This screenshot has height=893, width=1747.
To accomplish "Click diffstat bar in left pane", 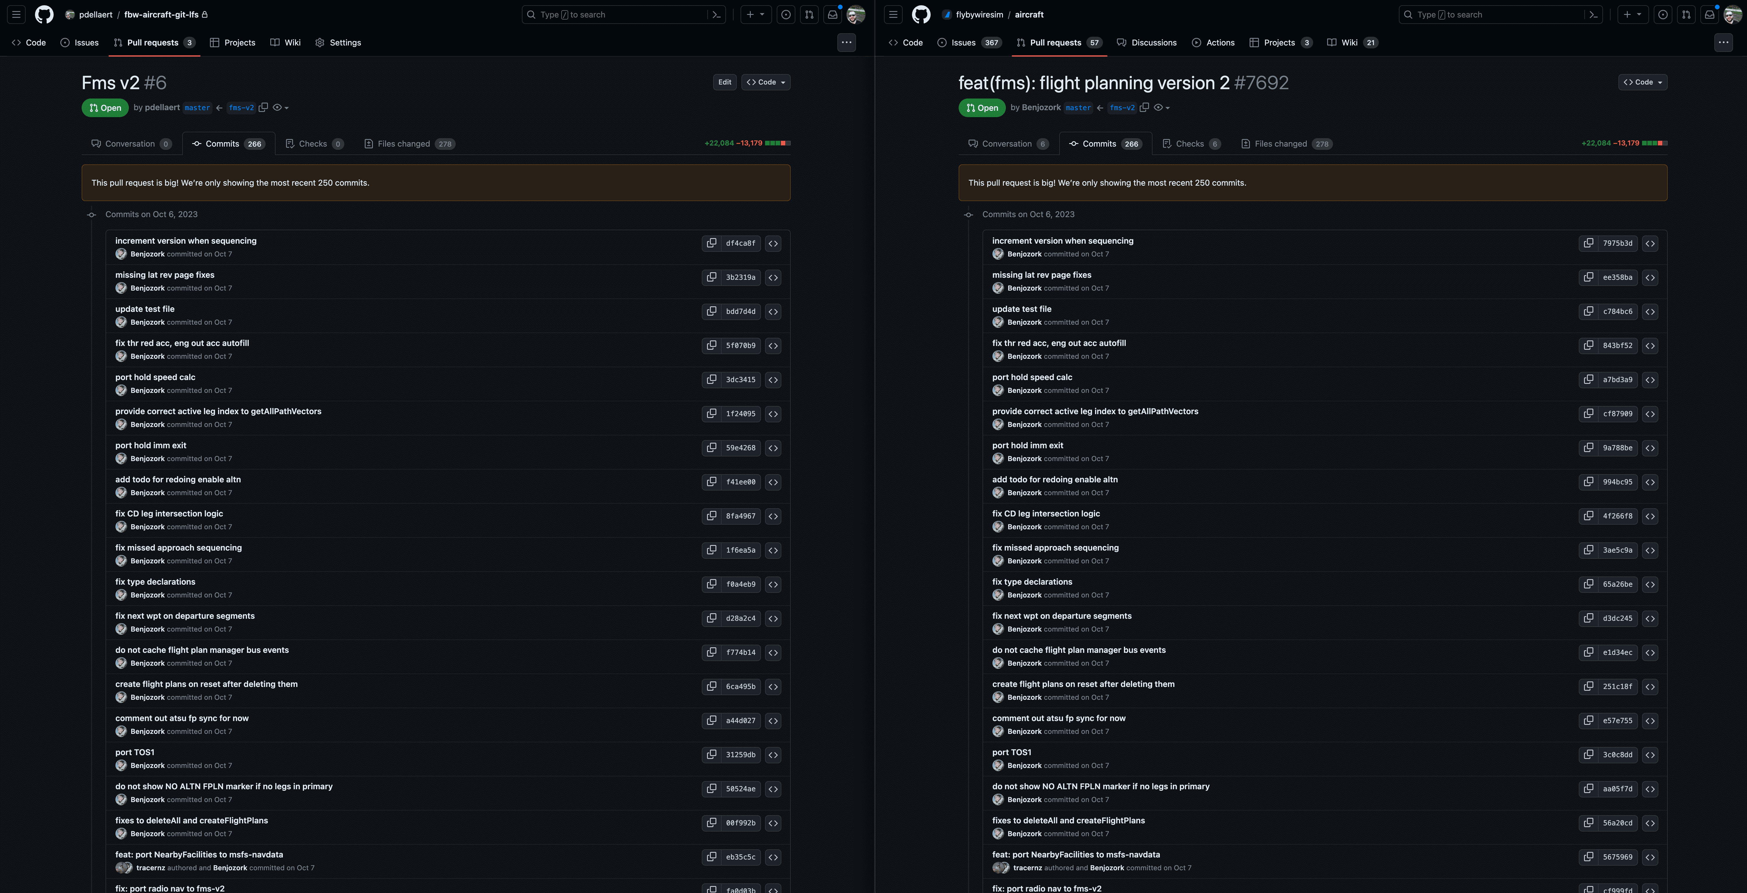I will pyautogui.click(x=777, y=143).
